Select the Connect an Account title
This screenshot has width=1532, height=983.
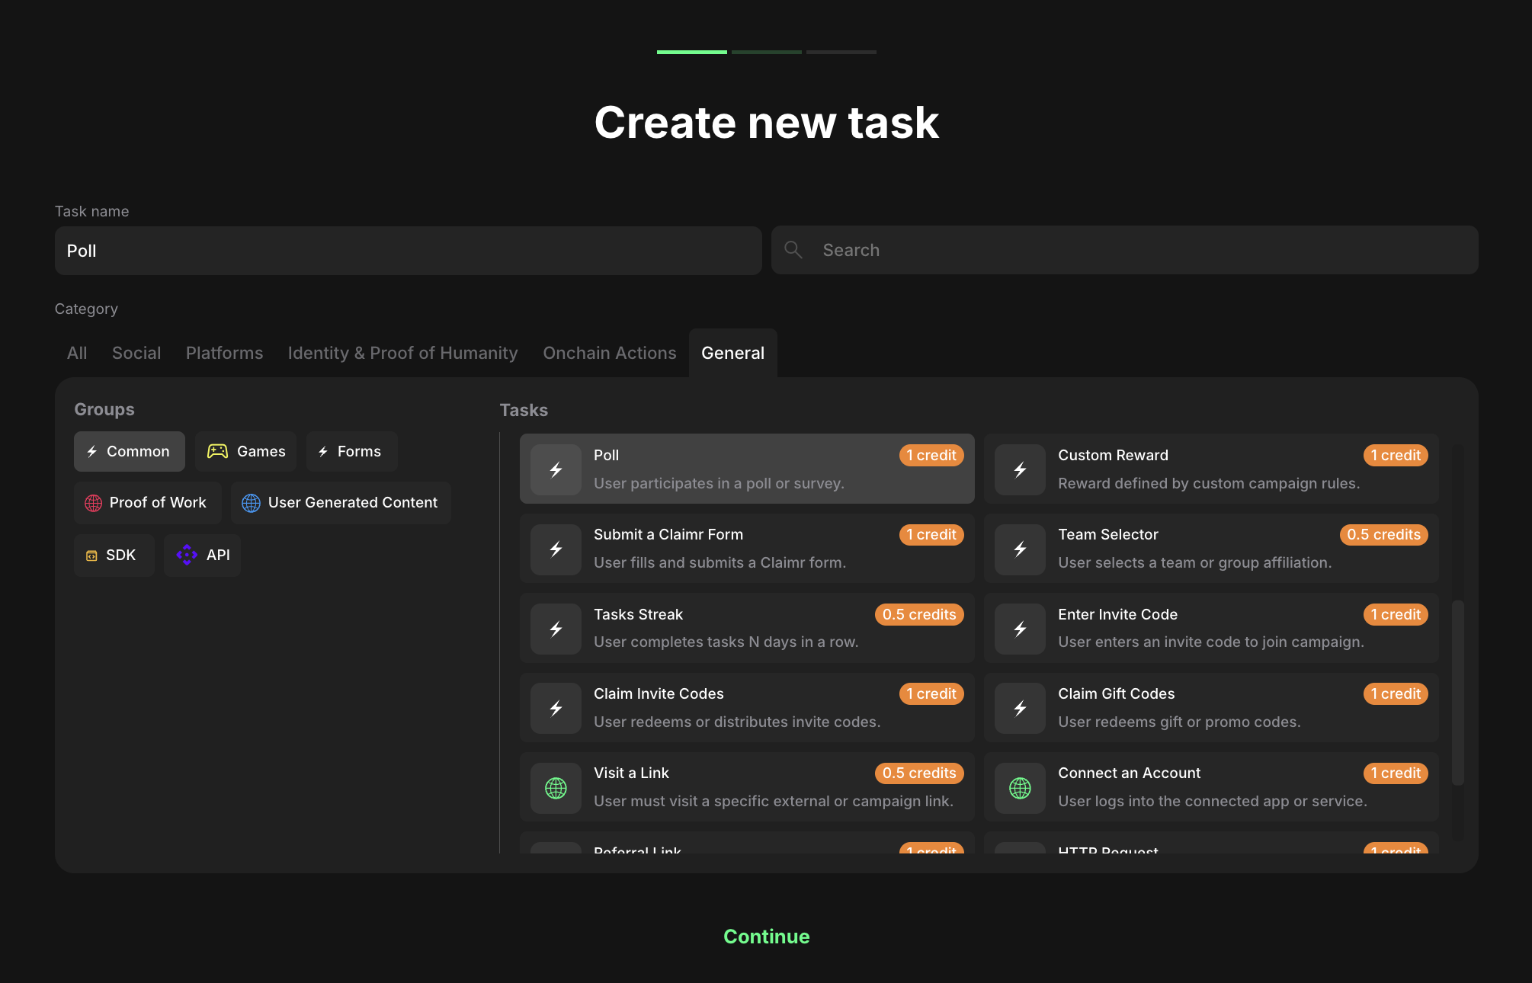click(1130, 773)
